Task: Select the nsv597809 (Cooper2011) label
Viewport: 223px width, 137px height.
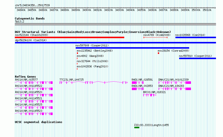Action: point(92,45)
